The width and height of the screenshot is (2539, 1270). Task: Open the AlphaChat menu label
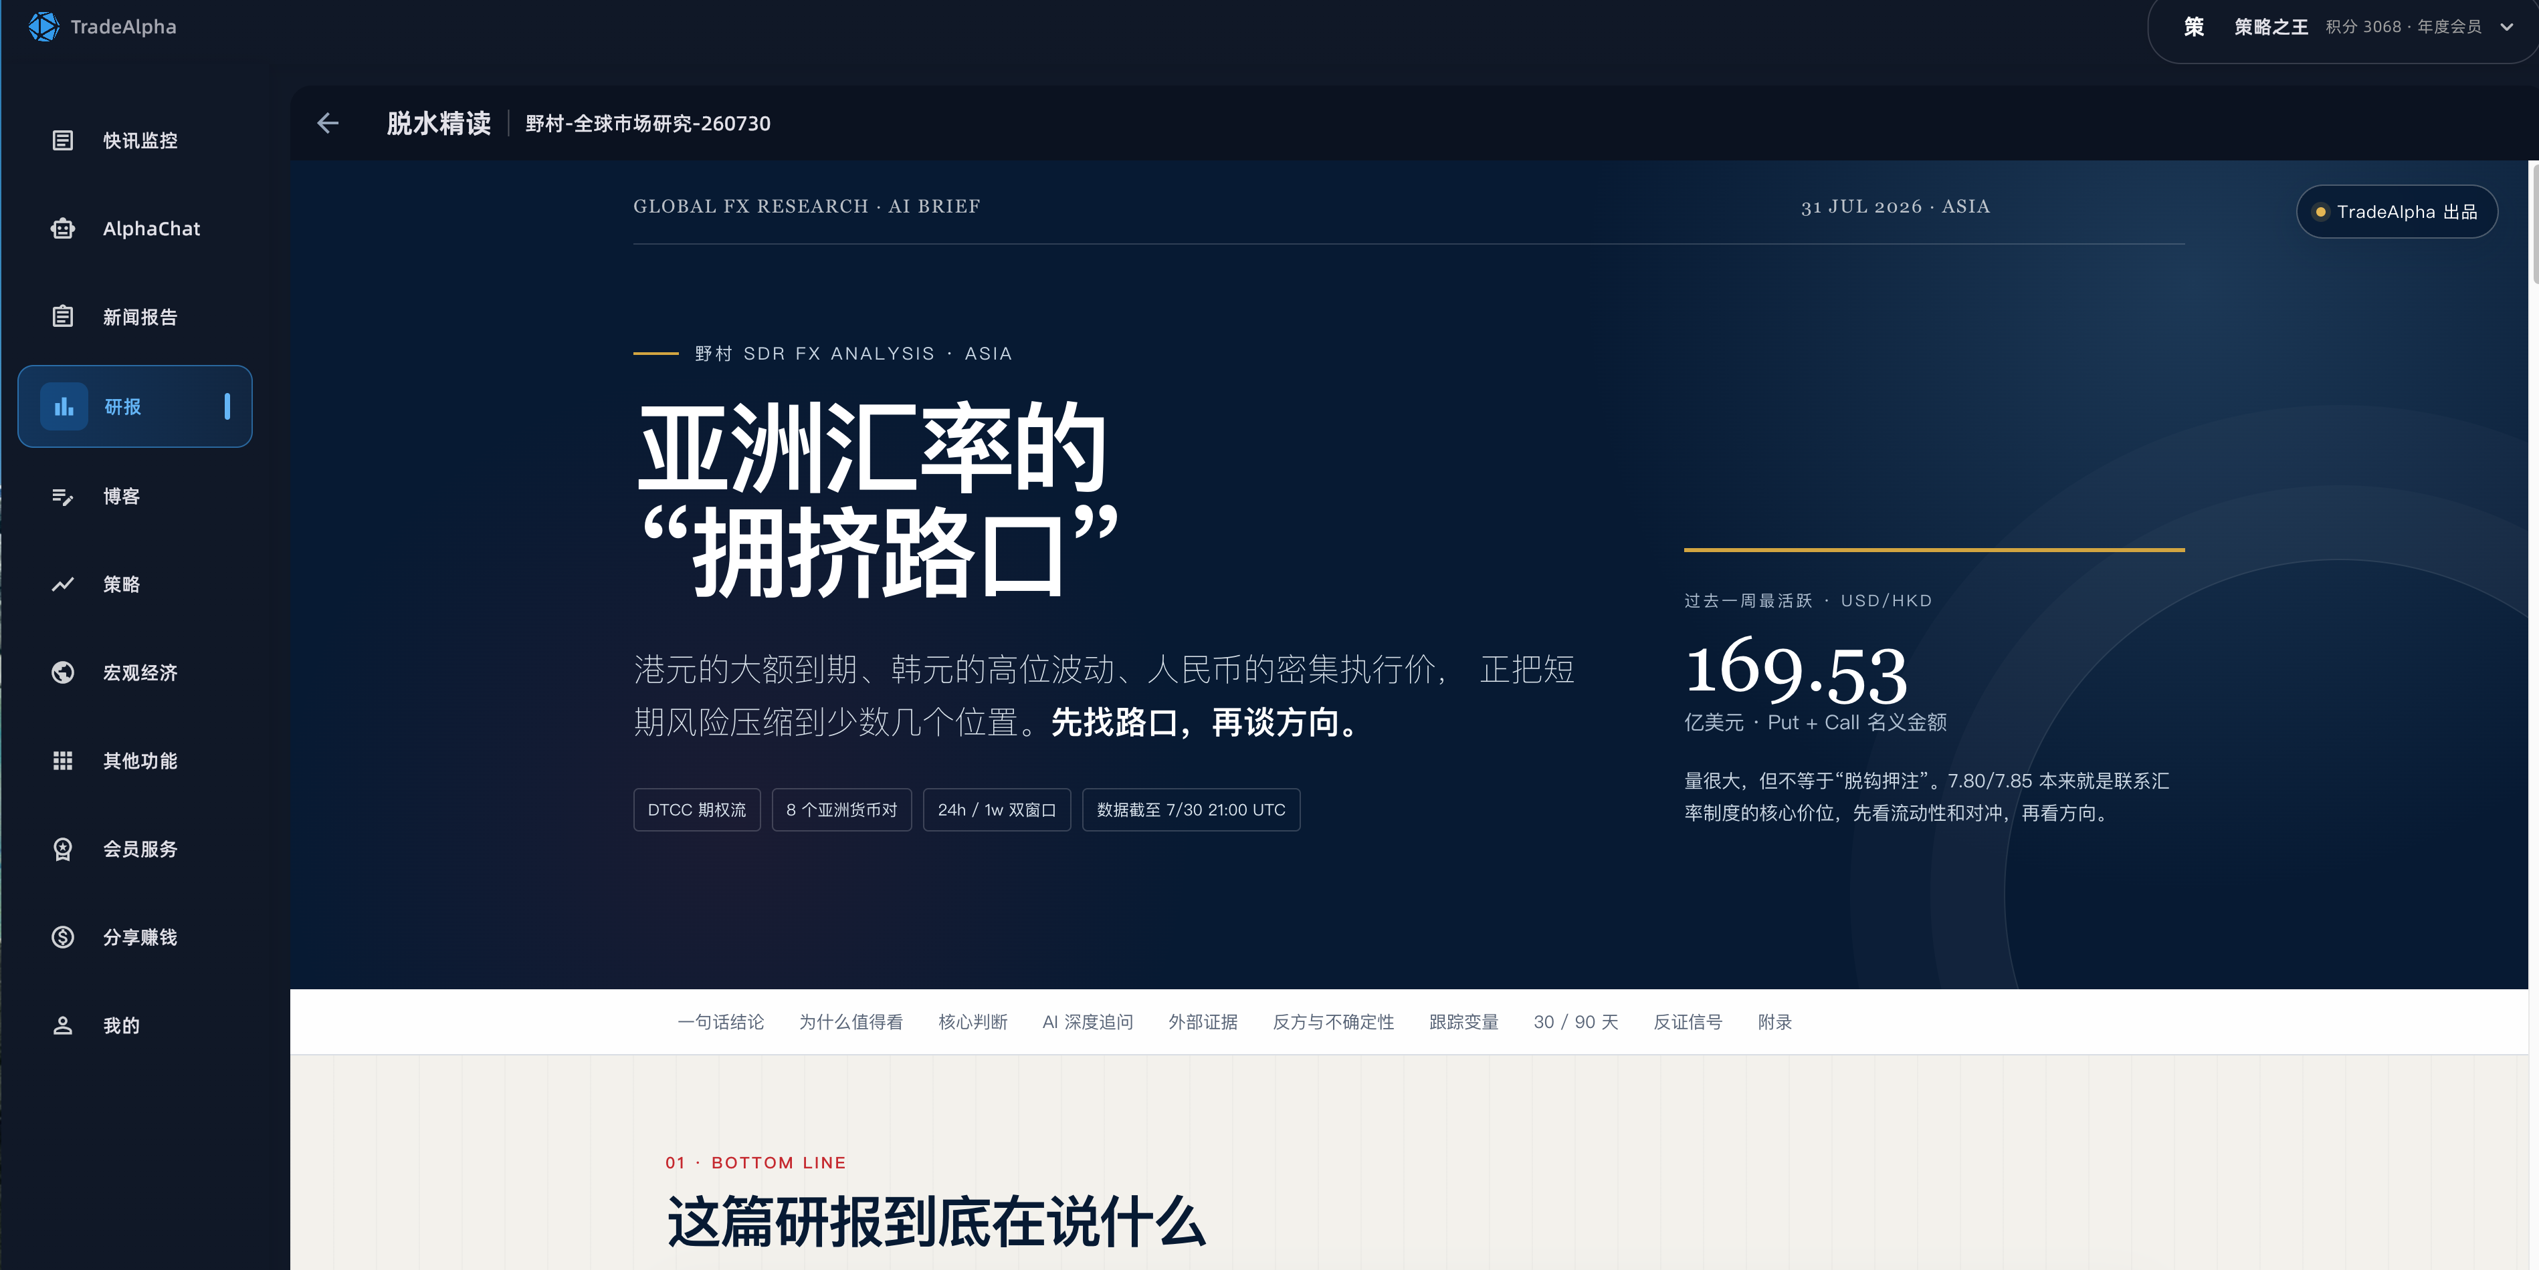point(152,229)
